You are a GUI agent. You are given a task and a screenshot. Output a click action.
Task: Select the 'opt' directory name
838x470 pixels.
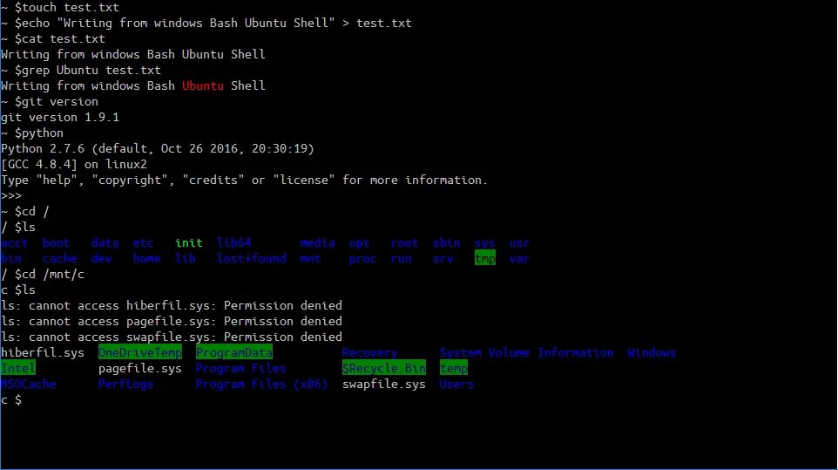pos(359,242)
